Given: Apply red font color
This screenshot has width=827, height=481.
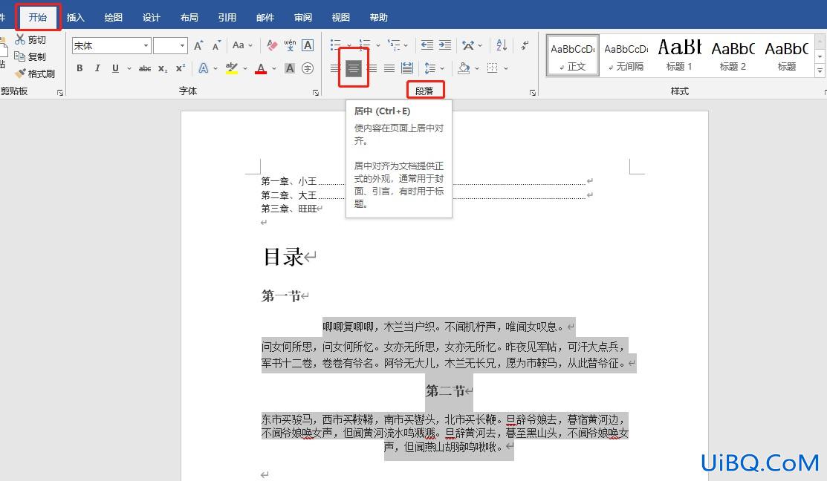Looking at the screenshot, I should pyautogui.click(x=261, y=68).
